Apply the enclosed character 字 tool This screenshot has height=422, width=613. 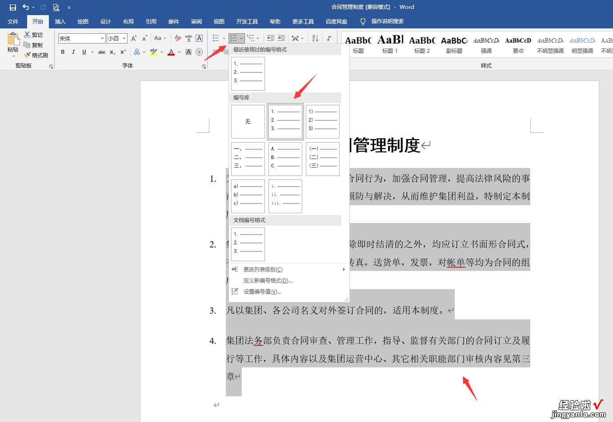point(199,52)
